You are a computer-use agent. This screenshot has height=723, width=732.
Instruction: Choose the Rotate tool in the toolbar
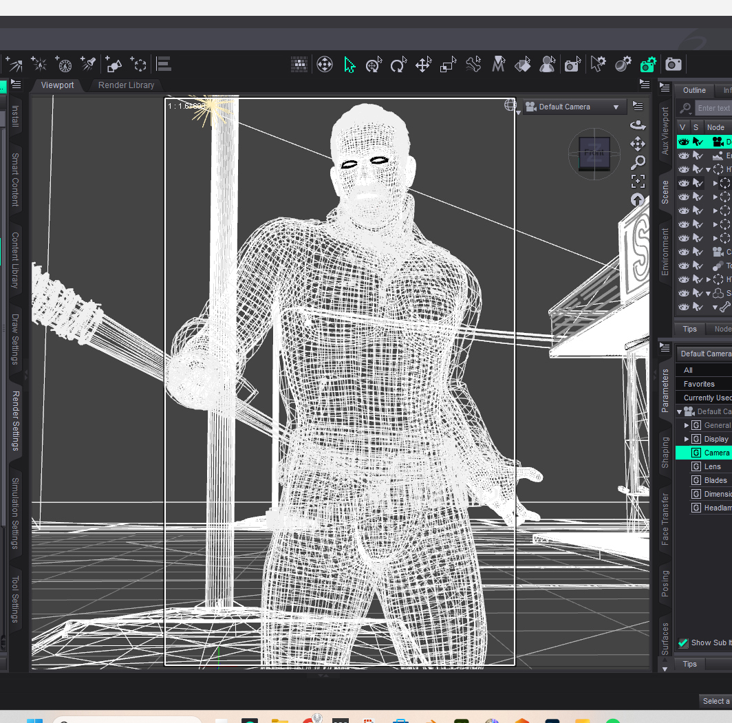399,65
